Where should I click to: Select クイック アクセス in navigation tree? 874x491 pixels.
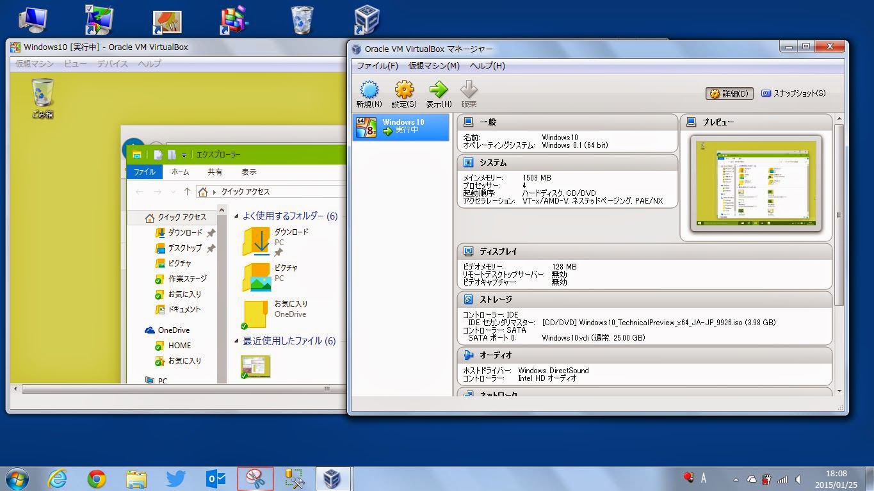176,217
